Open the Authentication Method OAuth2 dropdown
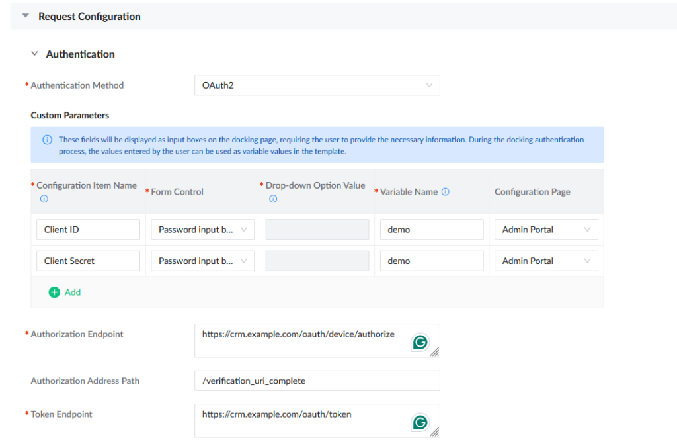The height and width of the screenshot is (448, 677). pyautogui.click(x=317, y=85)
